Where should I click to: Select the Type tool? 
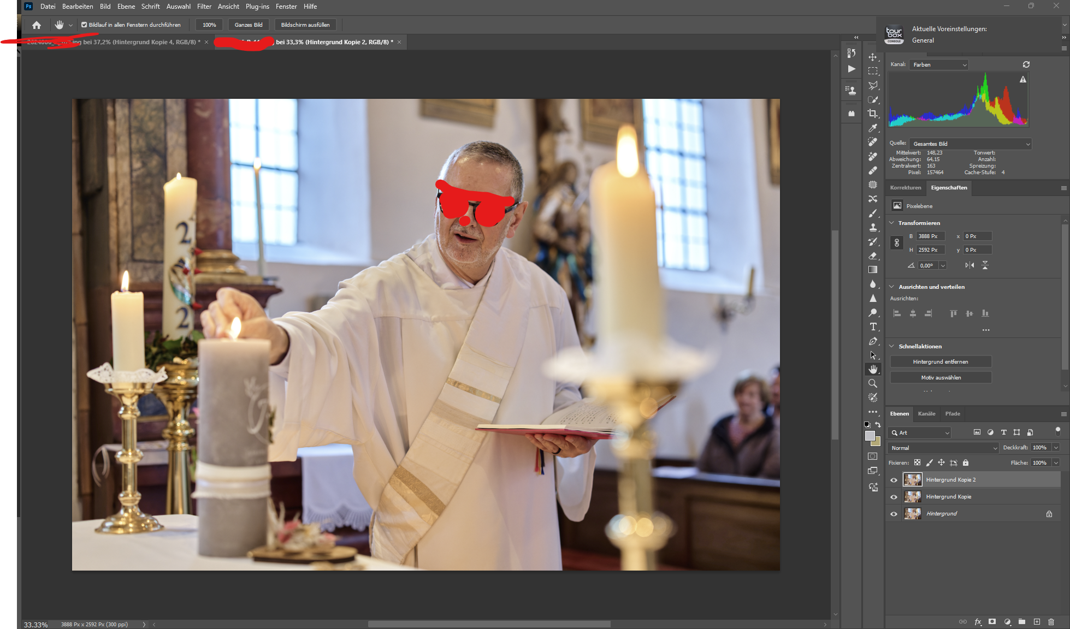[x=873, y=327]
